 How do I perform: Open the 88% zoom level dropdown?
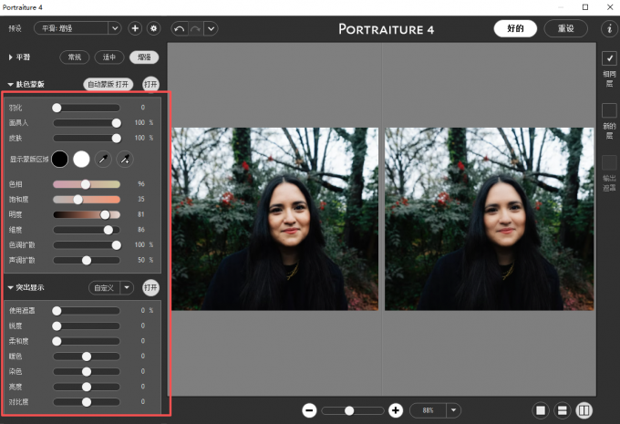pos(453,410)
